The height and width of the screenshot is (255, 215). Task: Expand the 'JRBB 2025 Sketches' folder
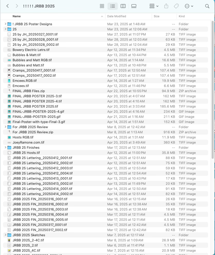(x=5, y=235)
